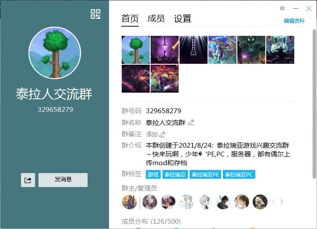Open the third admin avatar
This screenshot has height=229, width=317.
pyautogui.click(x=168, y=202)
